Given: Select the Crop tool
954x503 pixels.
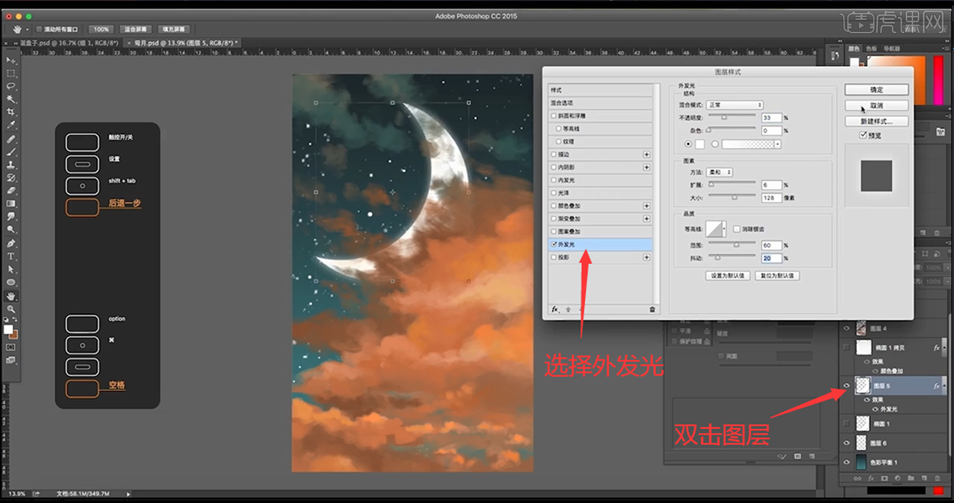Looking at the screenshot, I should pos(11,112).
